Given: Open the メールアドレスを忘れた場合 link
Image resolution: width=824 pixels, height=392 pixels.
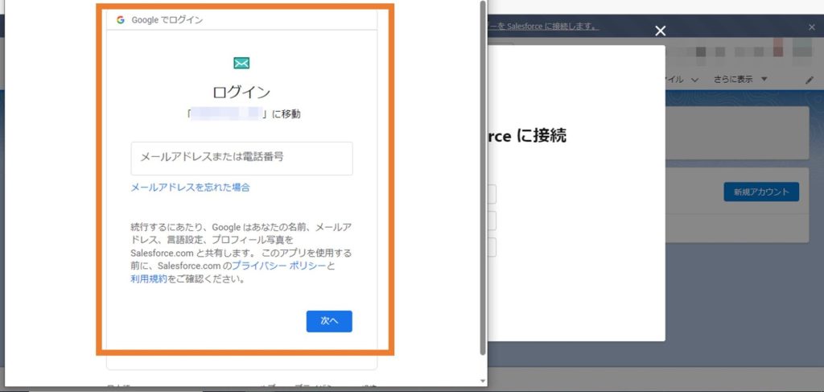Looking at the screenshot, I should (x=190, y=187).
